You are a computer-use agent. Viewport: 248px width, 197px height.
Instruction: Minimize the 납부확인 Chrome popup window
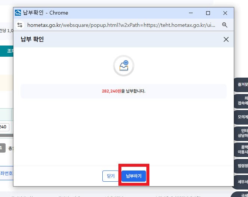[x=191, y=13]
